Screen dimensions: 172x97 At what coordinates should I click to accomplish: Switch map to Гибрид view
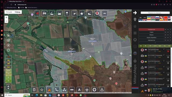tap(17, 12)
